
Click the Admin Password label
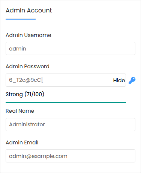coord(27,66)
